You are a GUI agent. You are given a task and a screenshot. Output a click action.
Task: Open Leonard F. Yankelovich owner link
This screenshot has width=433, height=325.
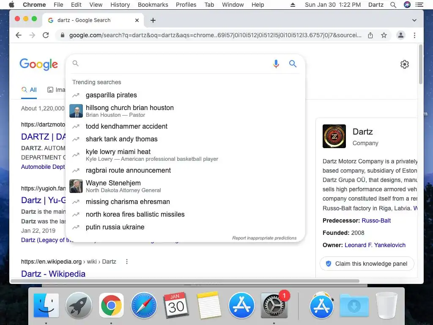pos(375,245)
